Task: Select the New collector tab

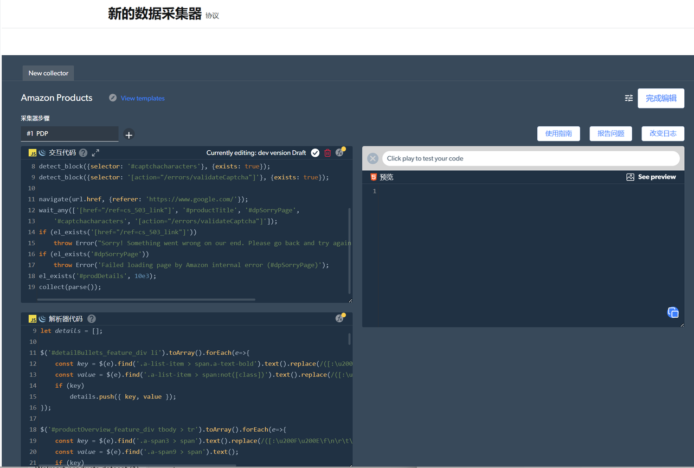Action: pos(48,73)
